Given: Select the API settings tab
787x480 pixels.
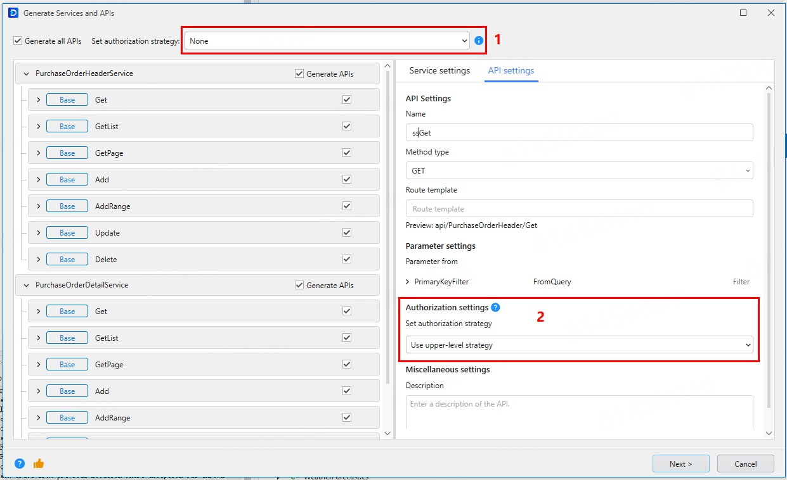Looking at the screenshot, I should click(511, 70).
